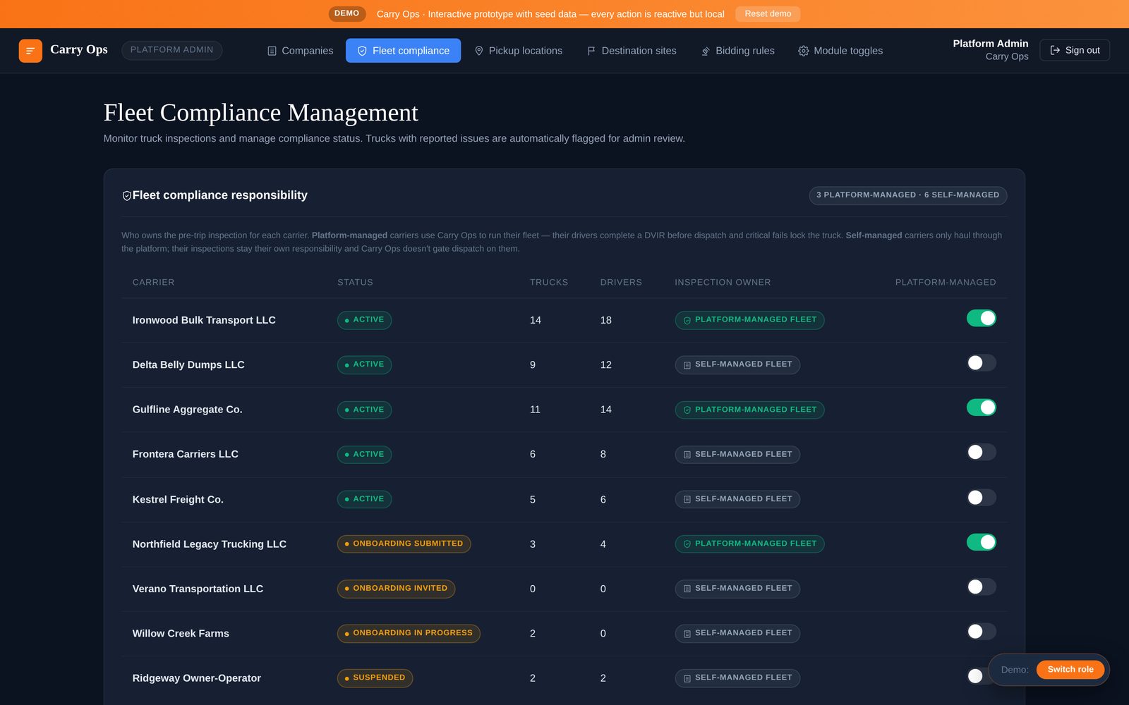This screenshot has width=1129, height=705.
Task: Click the 3 Platform-managed · 6 Self-managed summary pill
Action: (x=907, y=195)
